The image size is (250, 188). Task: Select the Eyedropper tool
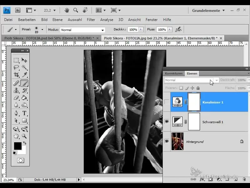pyautogui.click(x=24, y=75)
